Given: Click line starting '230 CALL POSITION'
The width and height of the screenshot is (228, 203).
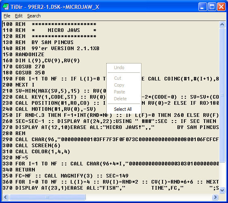Looking at the screenshot, I should tap(111, 103).
